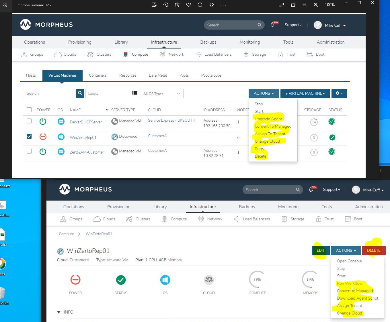Toggle the select-all checkbox in table header
The height and width of the screenshot is (322, 390).
(29, 110)
